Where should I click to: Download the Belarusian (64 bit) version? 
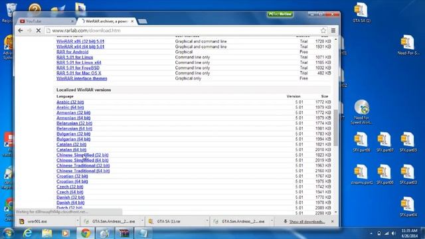[74, 128]
